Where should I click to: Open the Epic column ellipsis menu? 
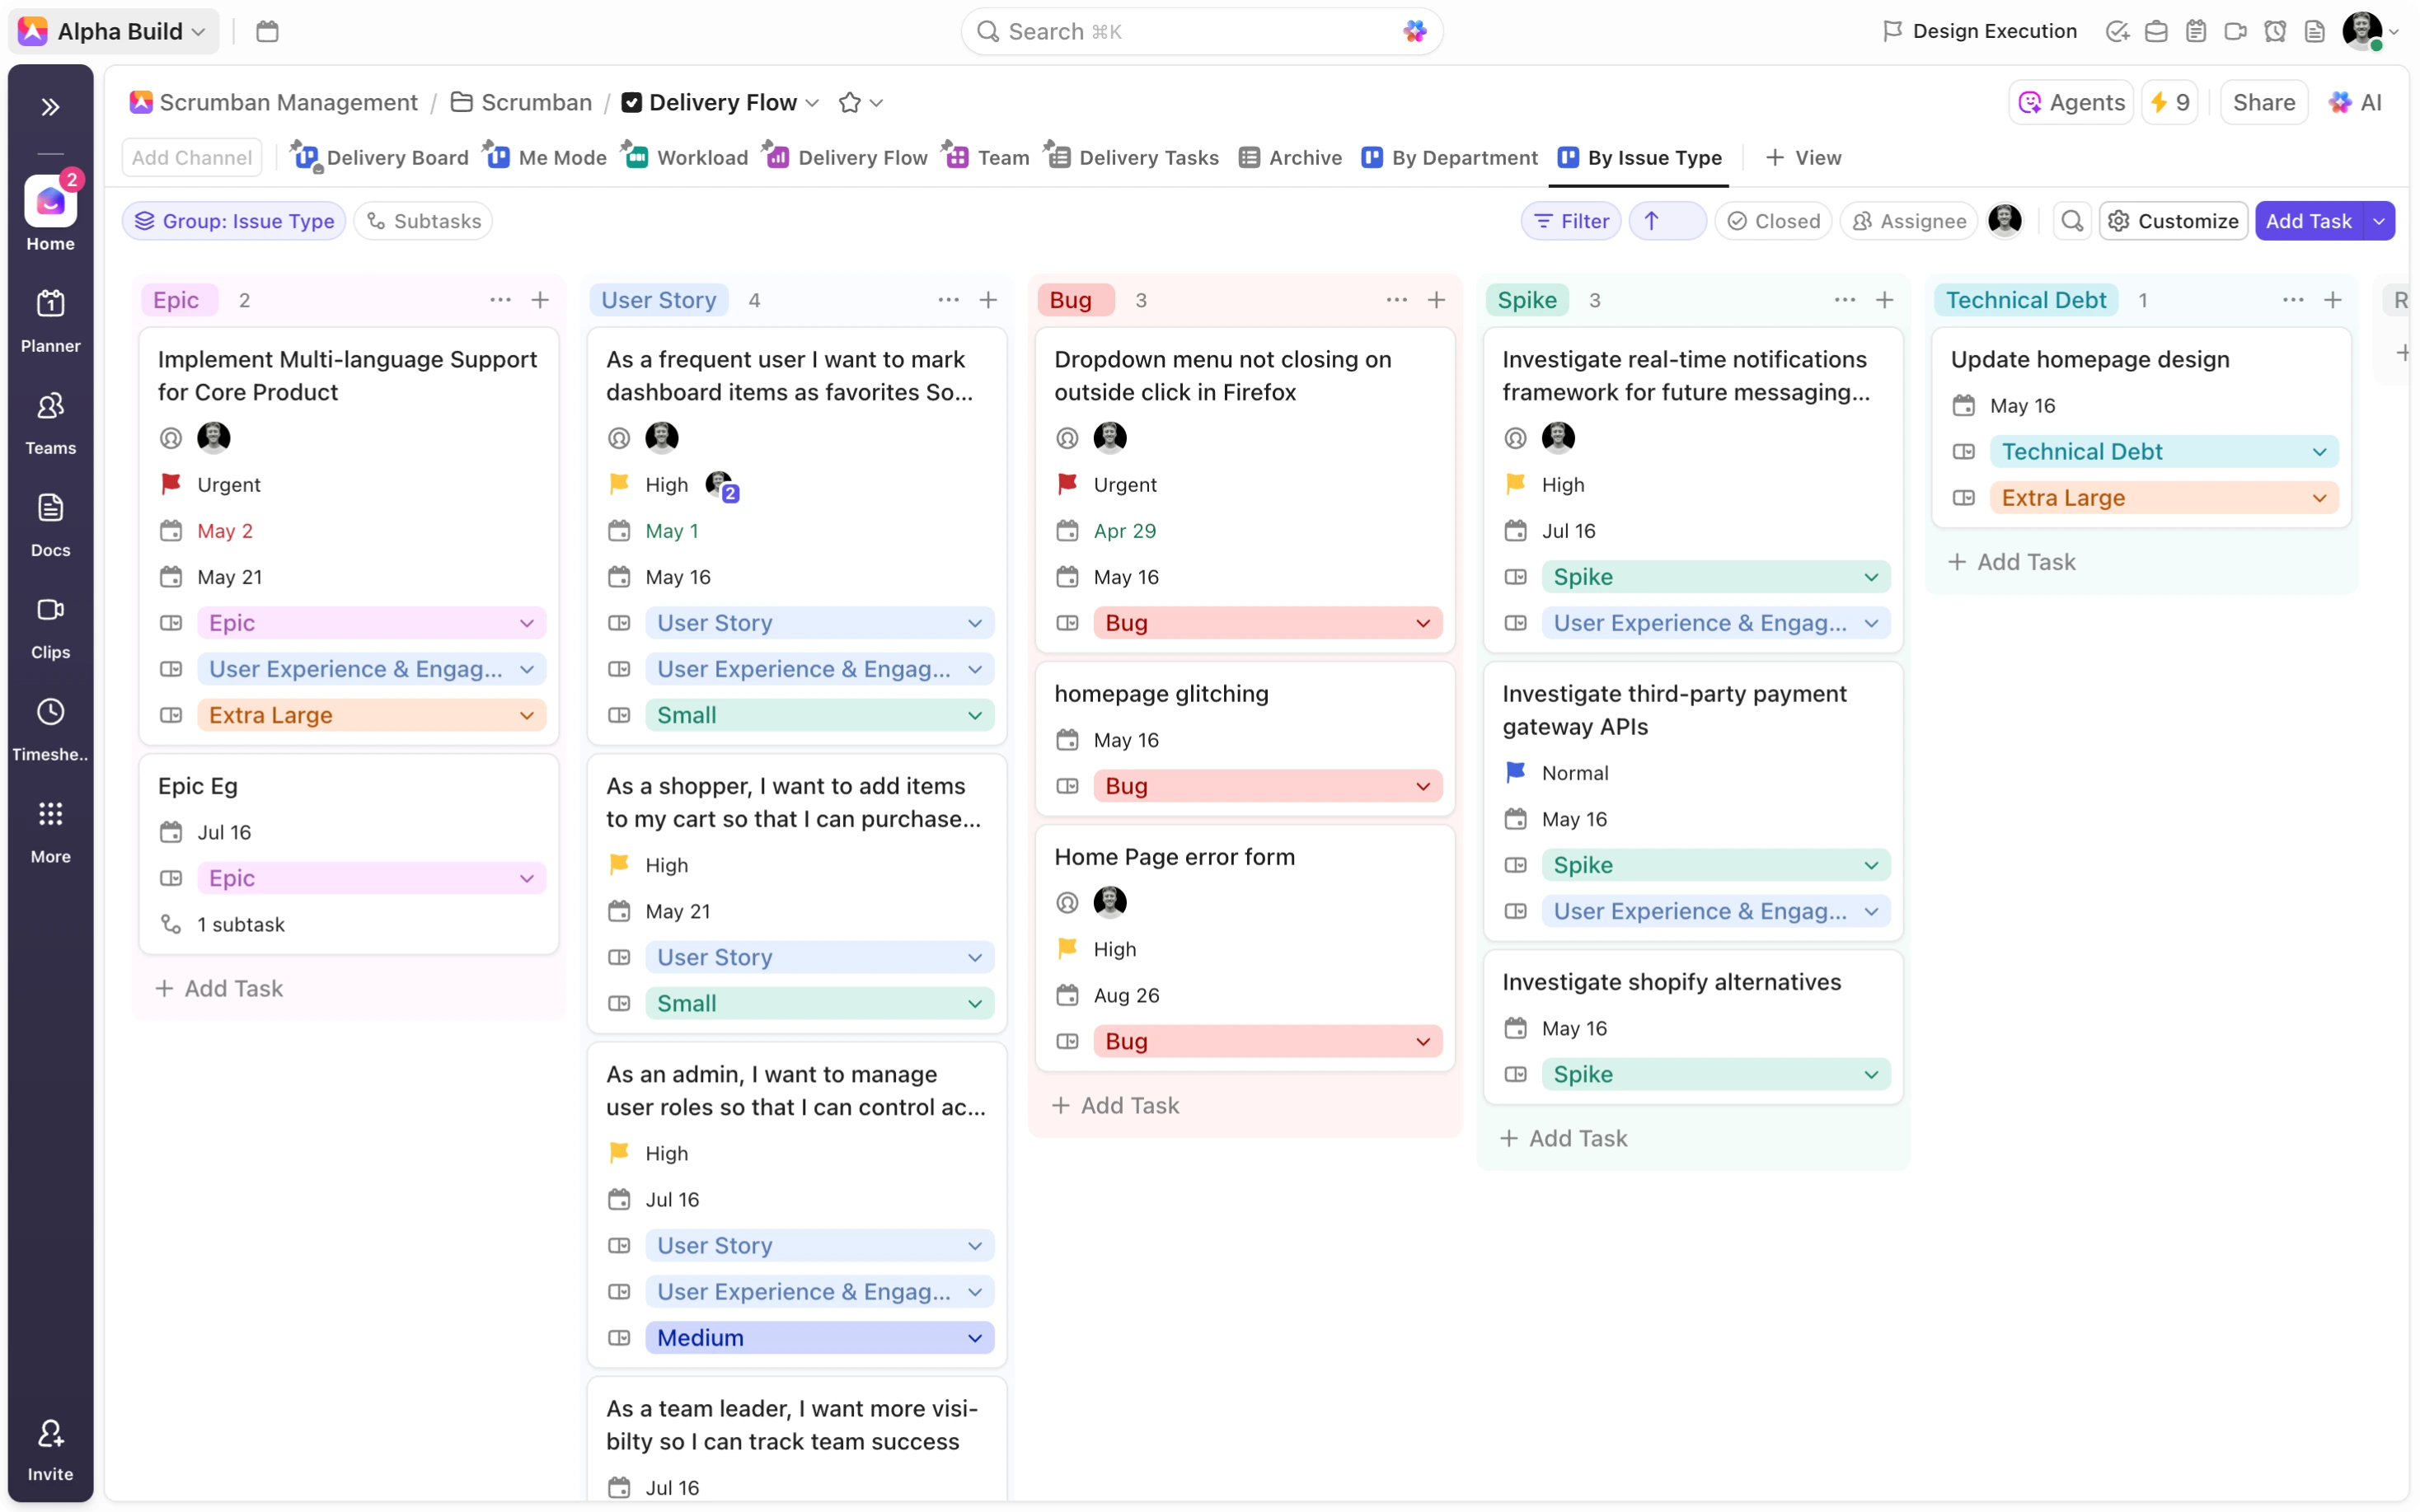pos(500,300)
